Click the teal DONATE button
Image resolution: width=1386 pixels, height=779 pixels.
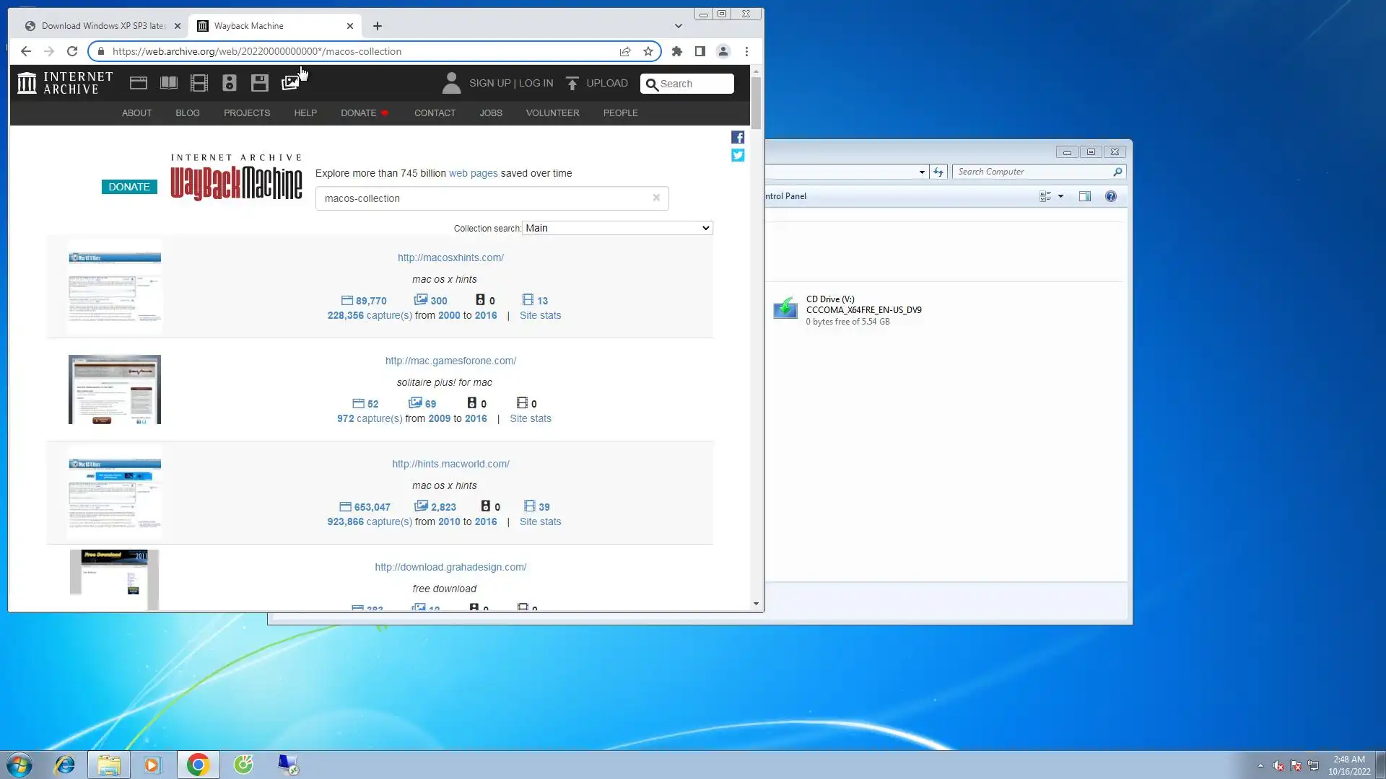[129, 187]
